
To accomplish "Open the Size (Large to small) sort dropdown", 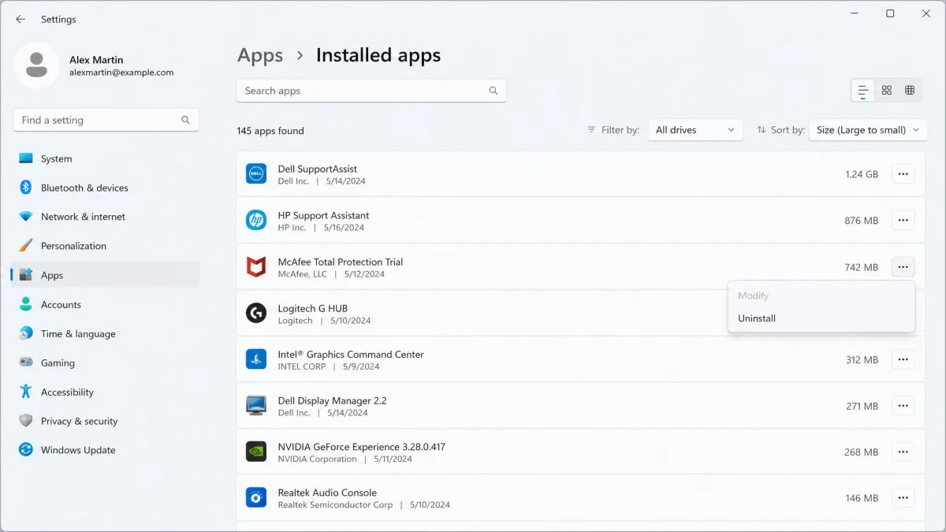I will pos(869,130).
